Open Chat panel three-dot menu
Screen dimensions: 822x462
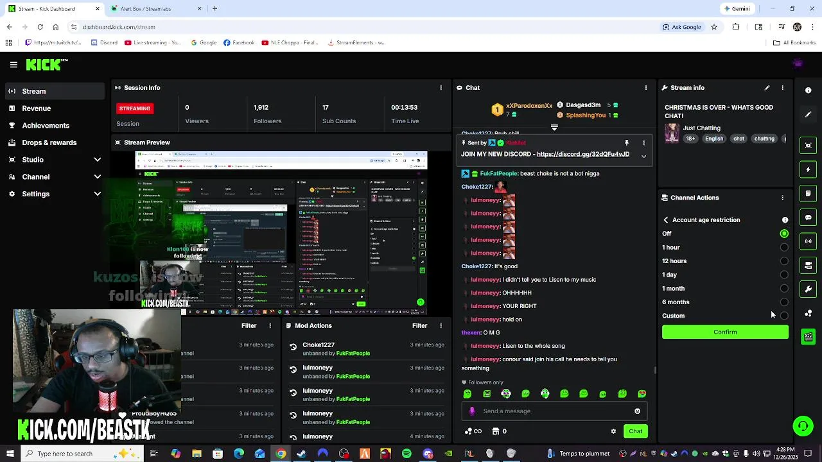click(x=646, y=88)
